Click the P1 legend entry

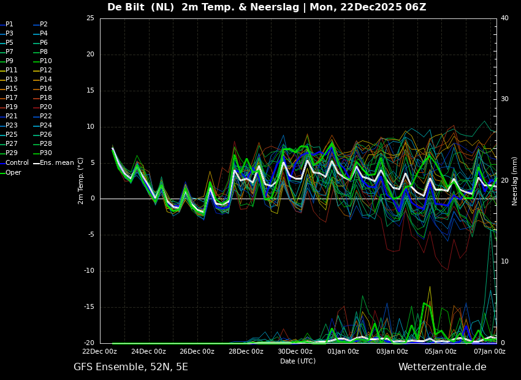[9, 25]
